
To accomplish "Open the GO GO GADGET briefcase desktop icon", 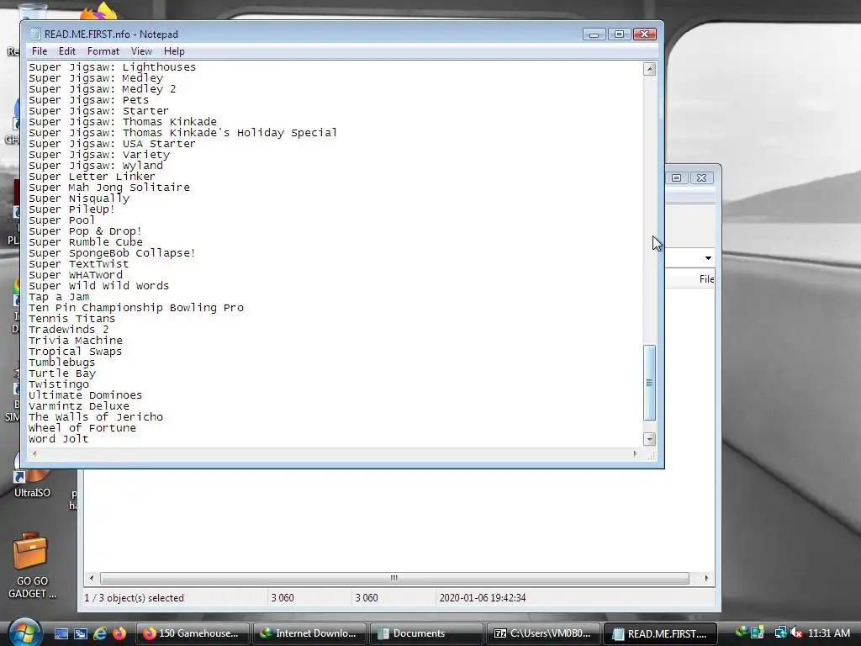I will [32, 566].
